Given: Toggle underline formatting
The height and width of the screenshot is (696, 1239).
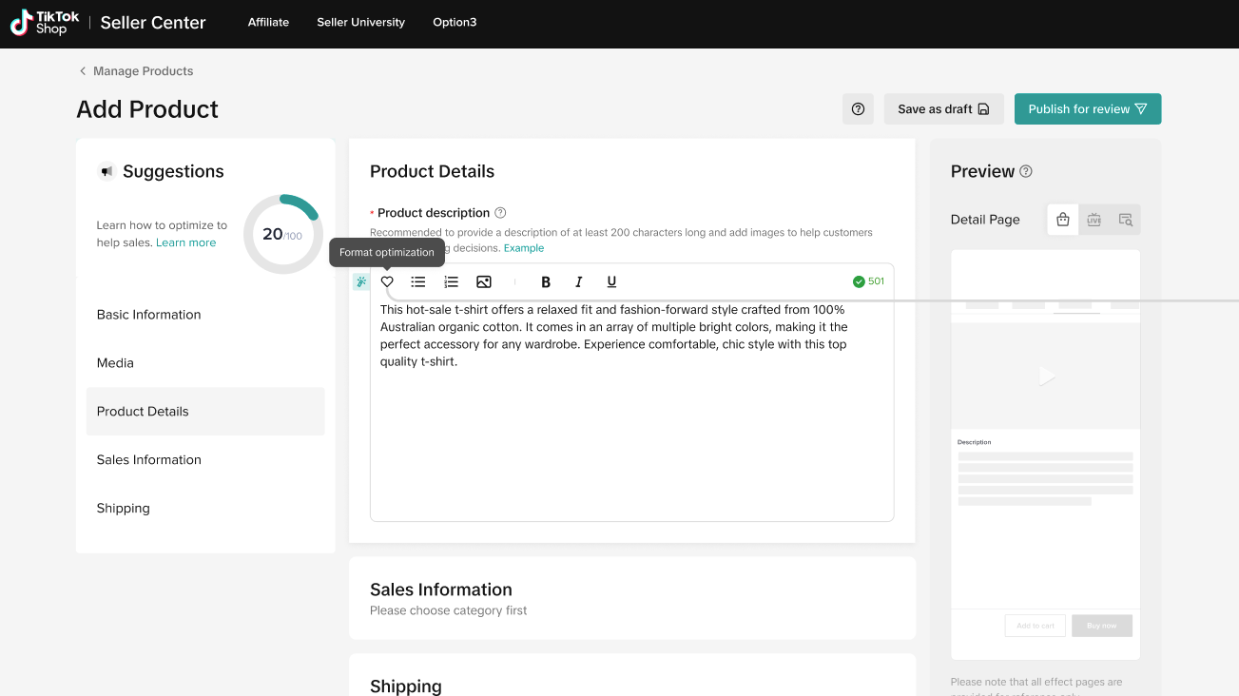Looking at the screenshot, I should pos(611,281).
